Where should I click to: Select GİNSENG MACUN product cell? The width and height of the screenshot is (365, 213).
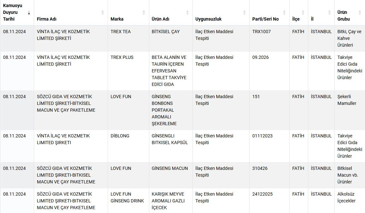[x=170, y=168]
